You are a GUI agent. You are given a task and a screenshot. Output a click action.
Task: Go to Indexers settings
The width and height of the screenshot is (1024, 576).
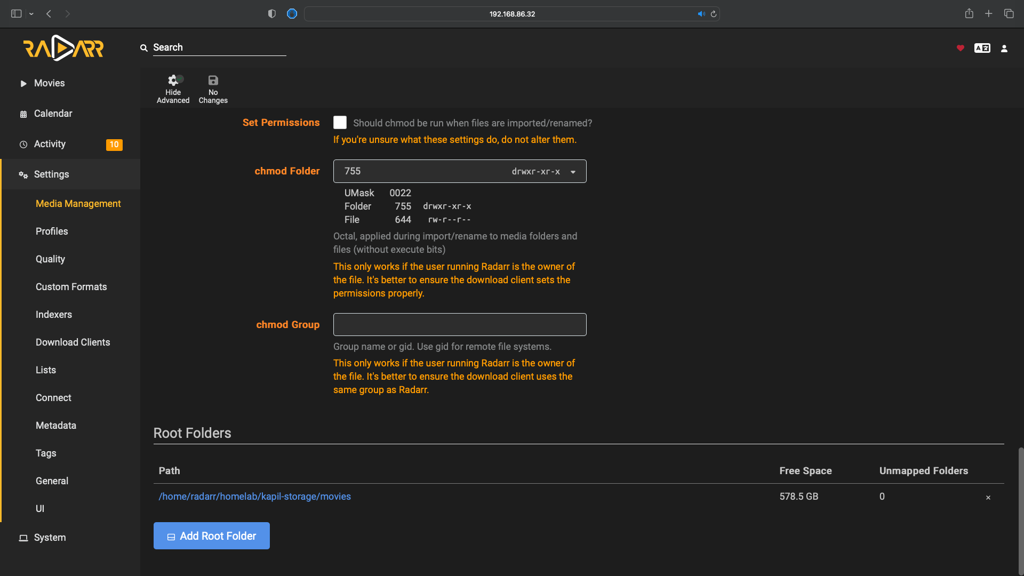[x=54, y=315]
